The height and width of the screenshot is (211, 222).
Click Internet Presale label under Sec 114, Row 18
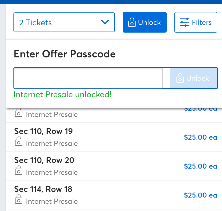click(52, 201)
